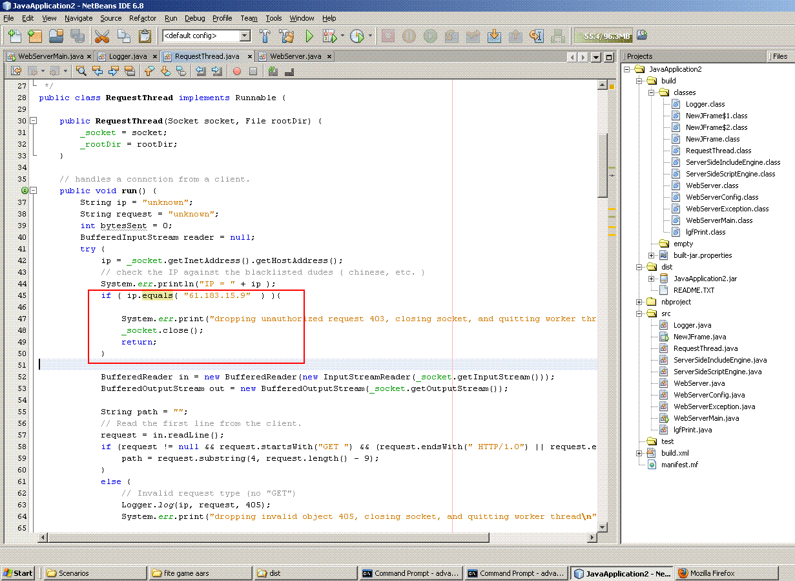
Task: Click the New Project toolbar icon
Action: coord(35,36)
